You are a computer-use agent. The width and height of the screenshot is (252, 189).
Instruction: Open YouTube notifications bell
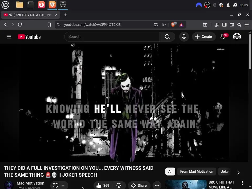click(223, 37)
